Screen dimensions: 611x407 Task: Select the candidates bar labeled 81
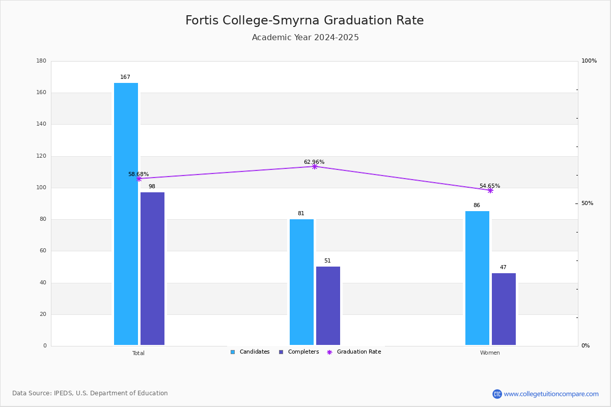tap(301, 282)
